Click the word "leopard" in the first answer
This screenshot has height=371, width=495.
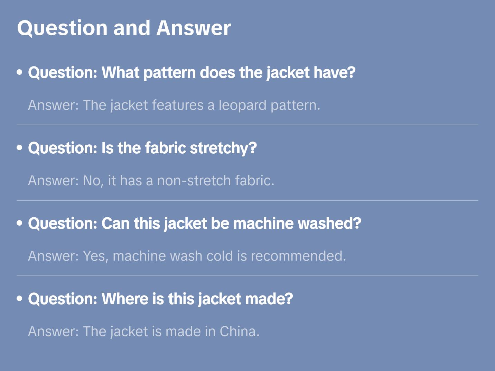(243, 105)
